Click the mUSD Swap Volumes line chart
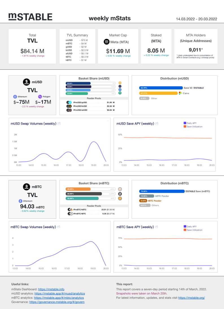 62,152
